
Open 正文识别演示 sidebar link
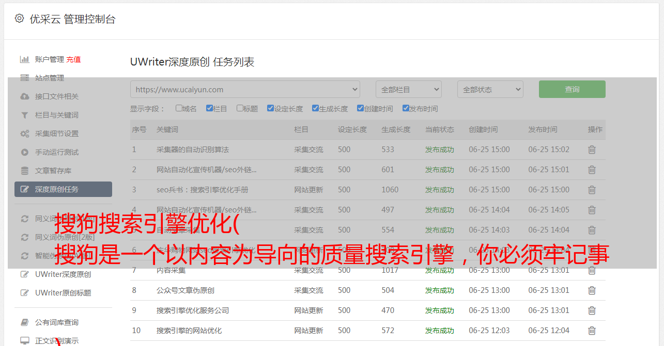click(x=57, y=341)
